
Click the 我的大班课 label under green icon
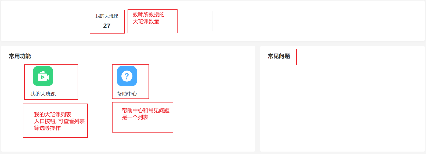(x=43, y=94)
